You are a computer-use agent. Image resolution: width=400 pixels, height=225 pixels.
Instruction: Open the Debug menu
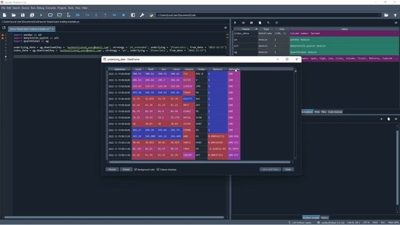click(x=40, y=8)
